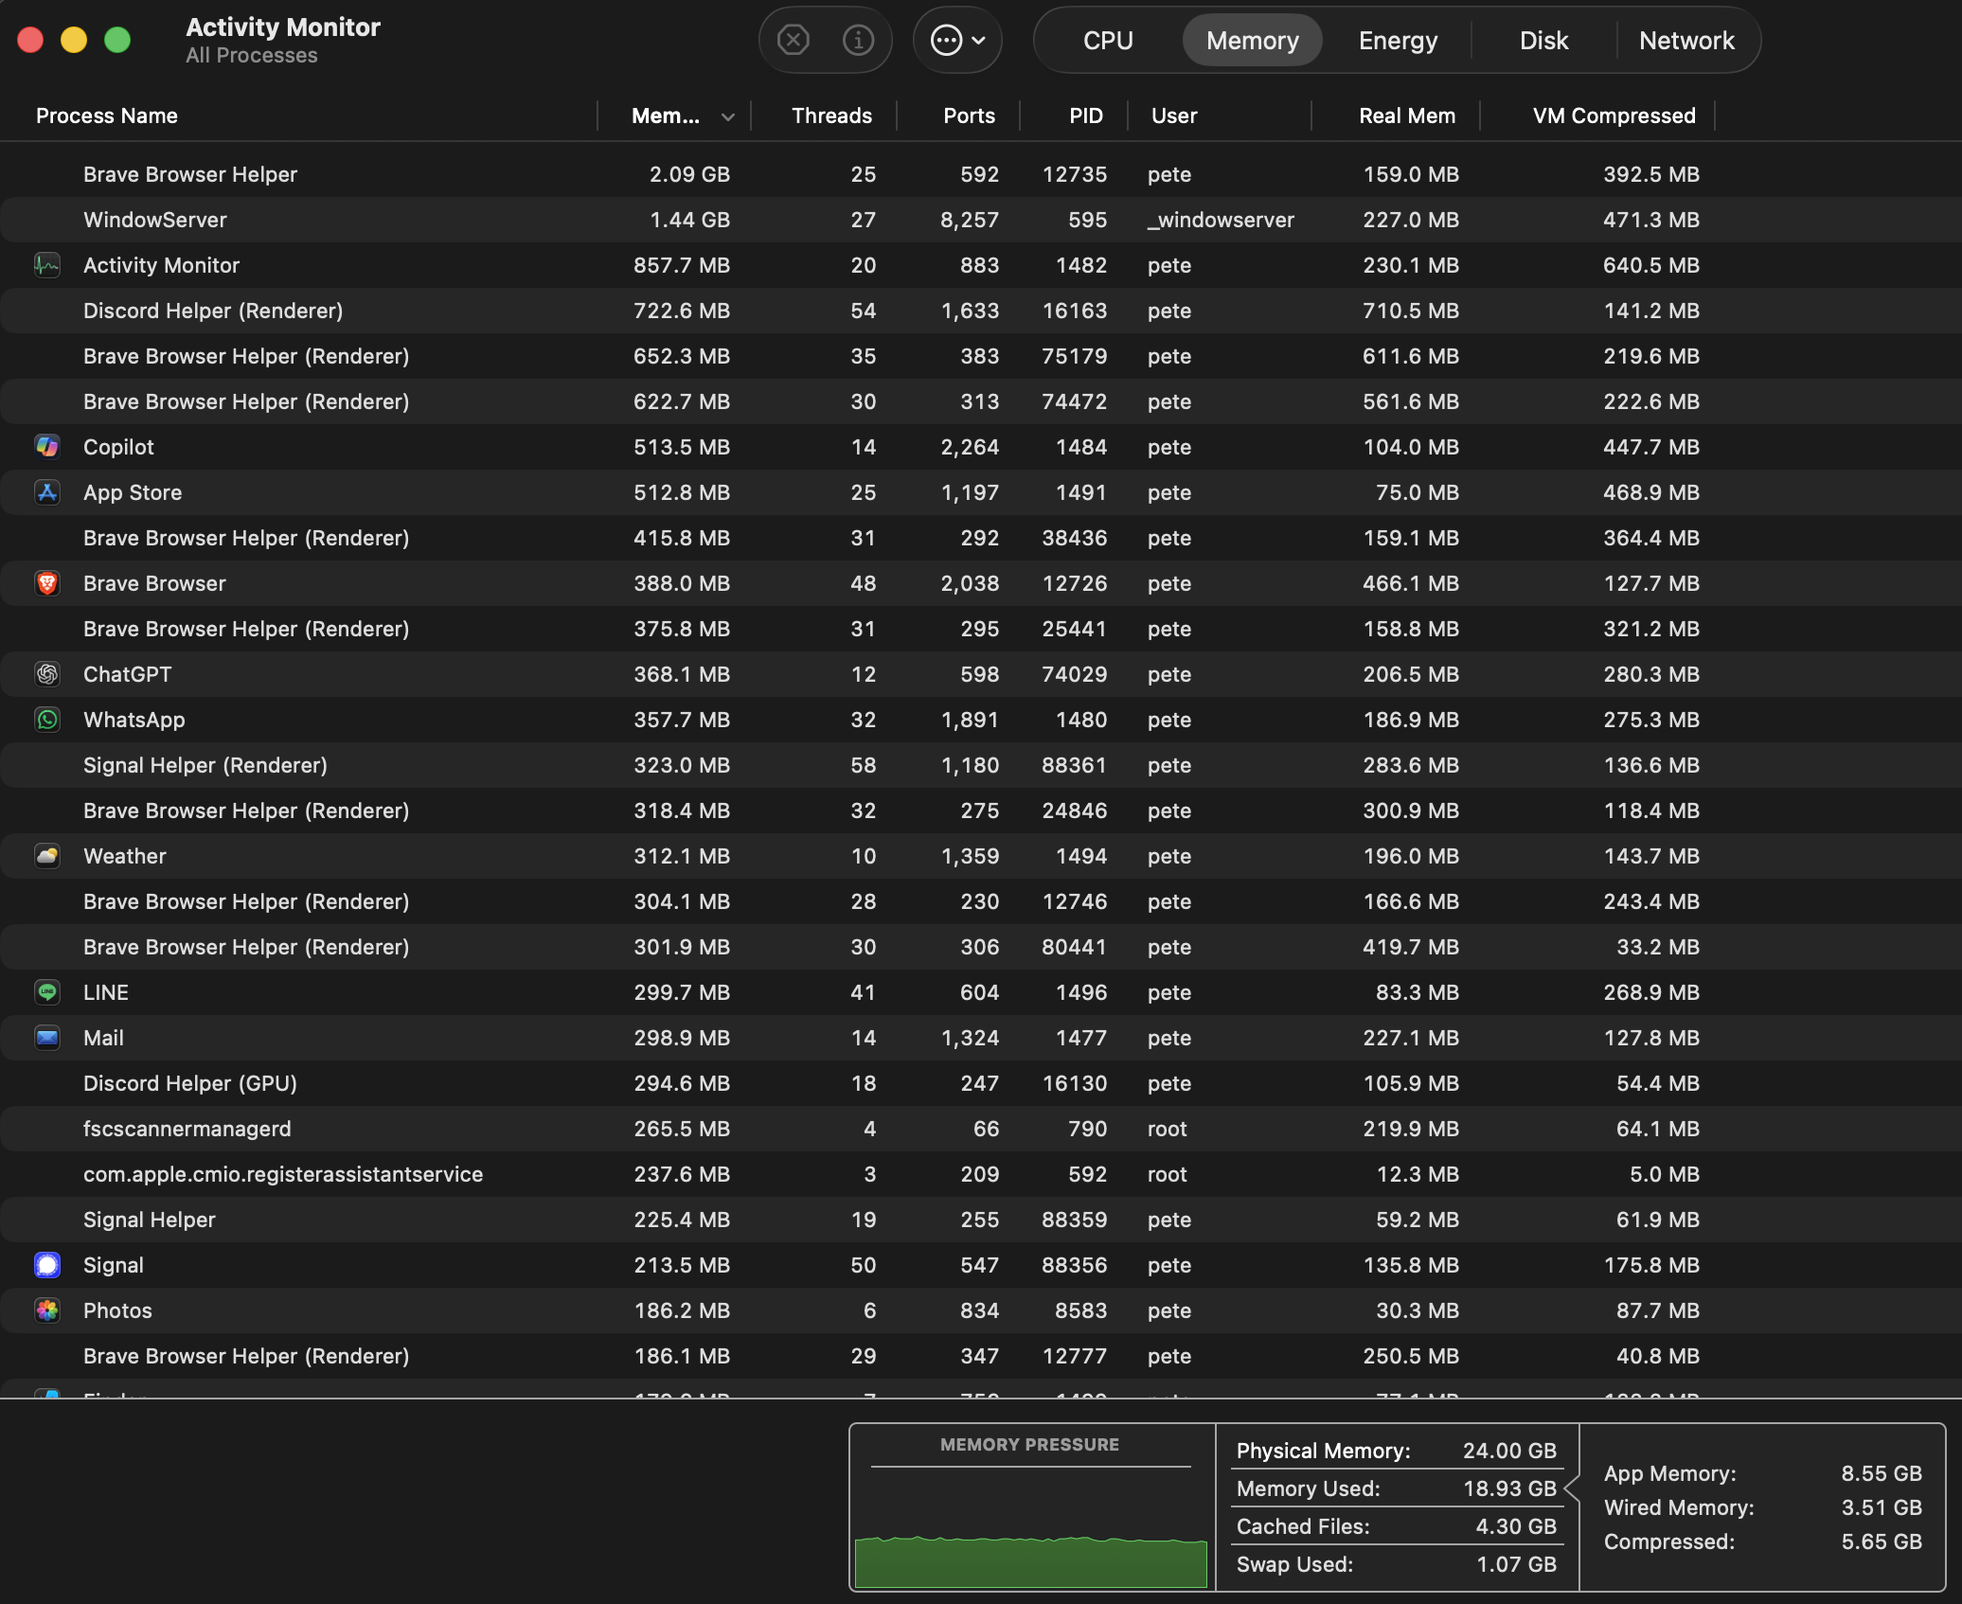Viewport: 1962px width, 1604px height.
Task: Click the All Processes subtitle
Action: 252,56
